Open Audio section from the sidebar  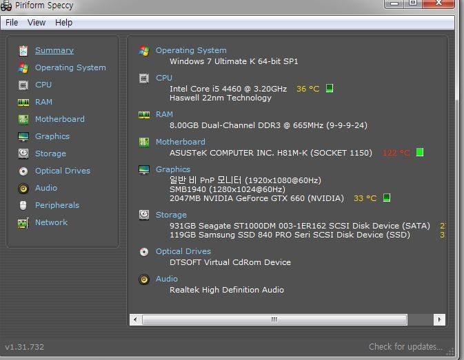tap(46, 188)
